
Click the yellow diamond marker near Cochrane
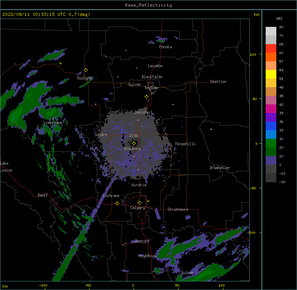pos(117,203)
